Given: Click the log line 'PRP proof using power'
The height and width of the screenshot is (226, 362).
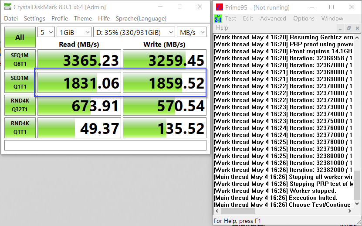Looking at the screenshot, I should (283, 44).
